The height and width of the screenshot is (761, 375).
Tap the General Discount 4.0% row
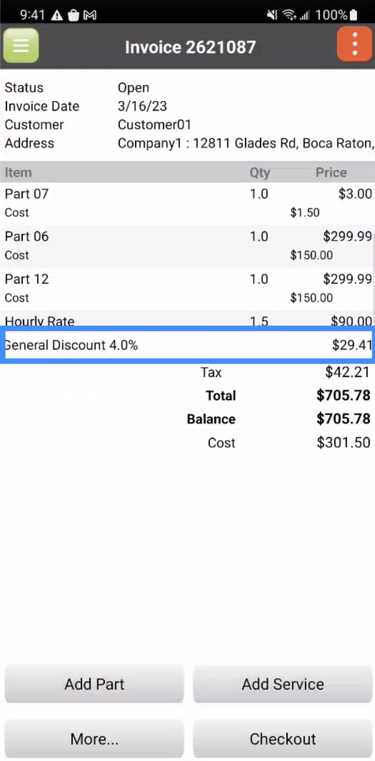(187, 345)
